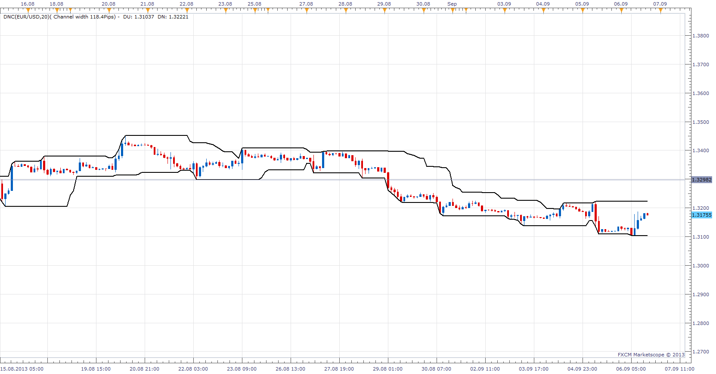Image resolution: width=716 pixels, height=374 pixels.
Task: Click the 1.3800 price axis label
Action: tap(701, 36)
